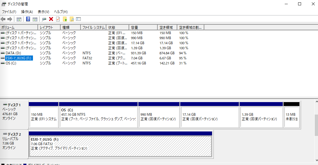The height and width of the screenshot is (165, 318).
Task: Click the 142.21 GB free space cell
Action: point(167,63)
